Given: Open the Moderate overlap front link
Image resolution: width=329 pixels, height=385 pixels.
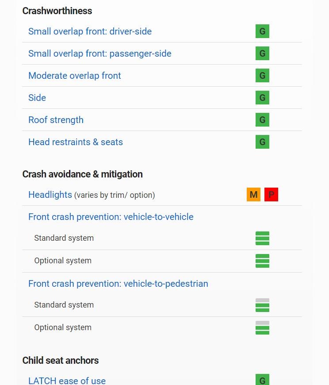Looking at the screenshot, I should click(x=75, y=76).
